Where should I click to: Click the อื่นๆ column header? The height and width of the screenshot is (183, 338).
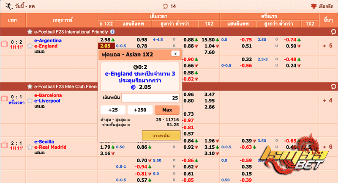(x=328, y=20)
